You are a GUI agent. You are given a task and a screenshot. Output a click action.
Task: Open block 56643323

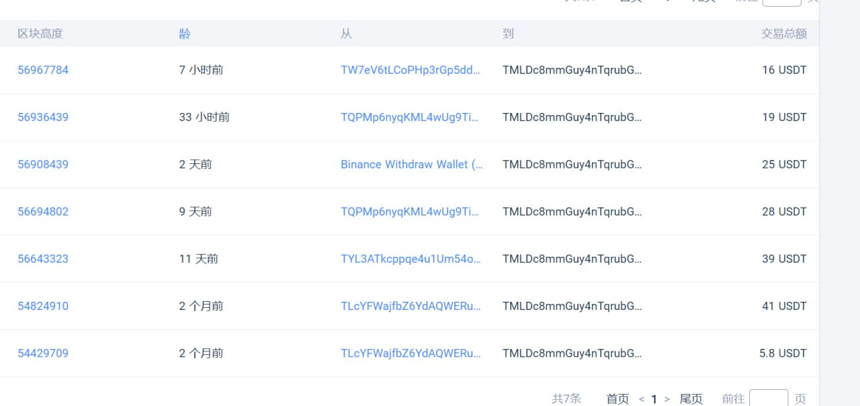pos(43,259)
